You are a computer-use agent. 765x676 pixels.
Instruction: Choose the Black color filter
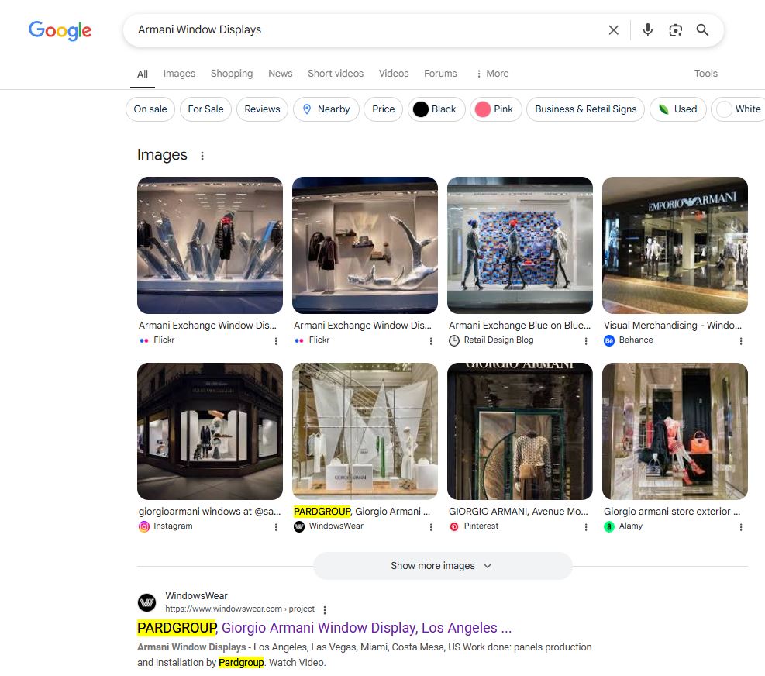436,109
